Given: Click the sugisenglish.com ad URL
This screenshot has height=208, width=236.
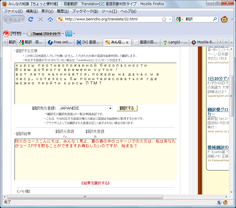Looking at the screenshot, I should click(218, 96).
